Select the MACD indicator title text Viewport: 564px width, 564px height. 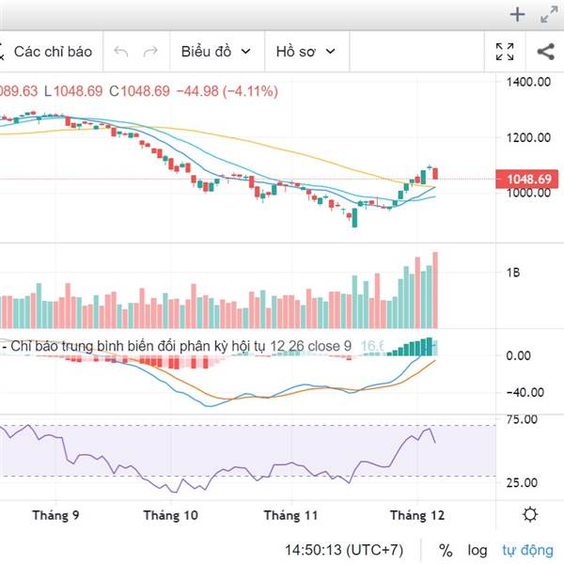tap(179, 346)
